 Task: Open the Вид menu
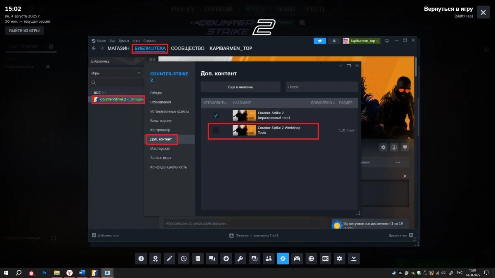112,41
